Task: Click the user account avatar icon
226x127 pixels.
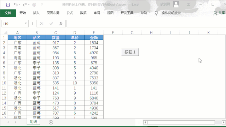Action: 176,4
